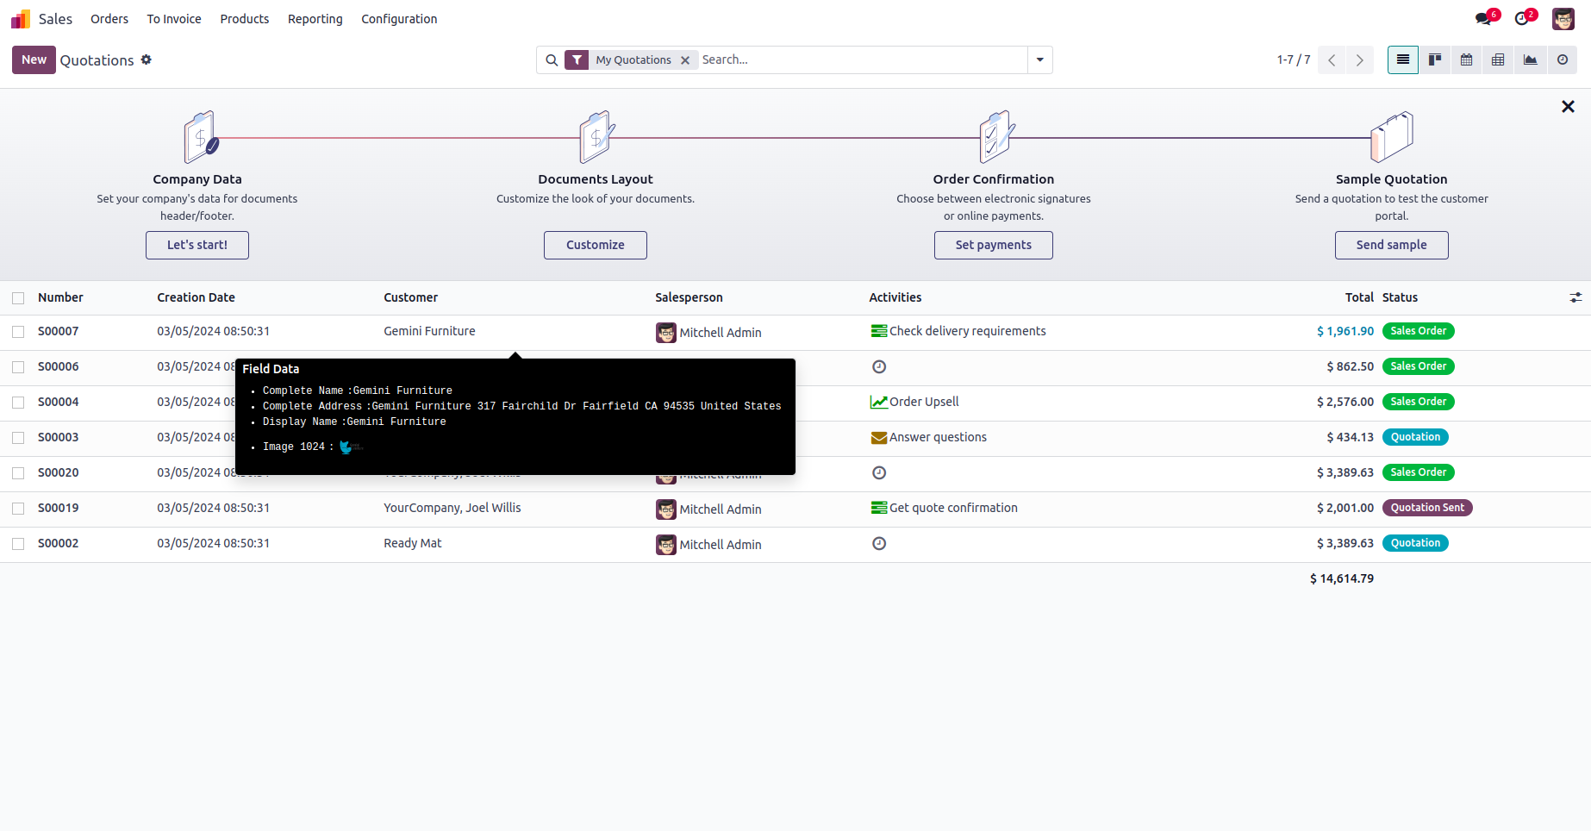Screen dimensions: 1591x831
Task: Check the S00002 row checkbox
Action: [x=18, y=544]
